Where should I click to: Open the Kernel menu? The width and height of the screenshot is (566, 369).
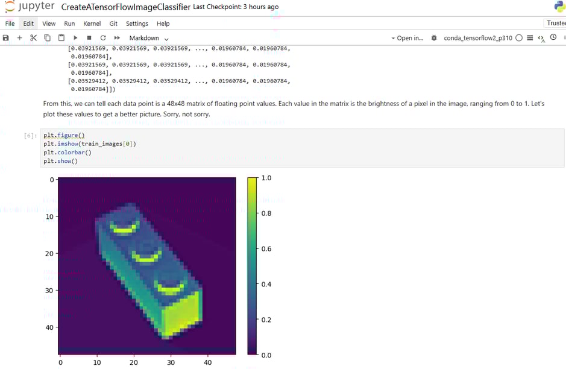92,24
